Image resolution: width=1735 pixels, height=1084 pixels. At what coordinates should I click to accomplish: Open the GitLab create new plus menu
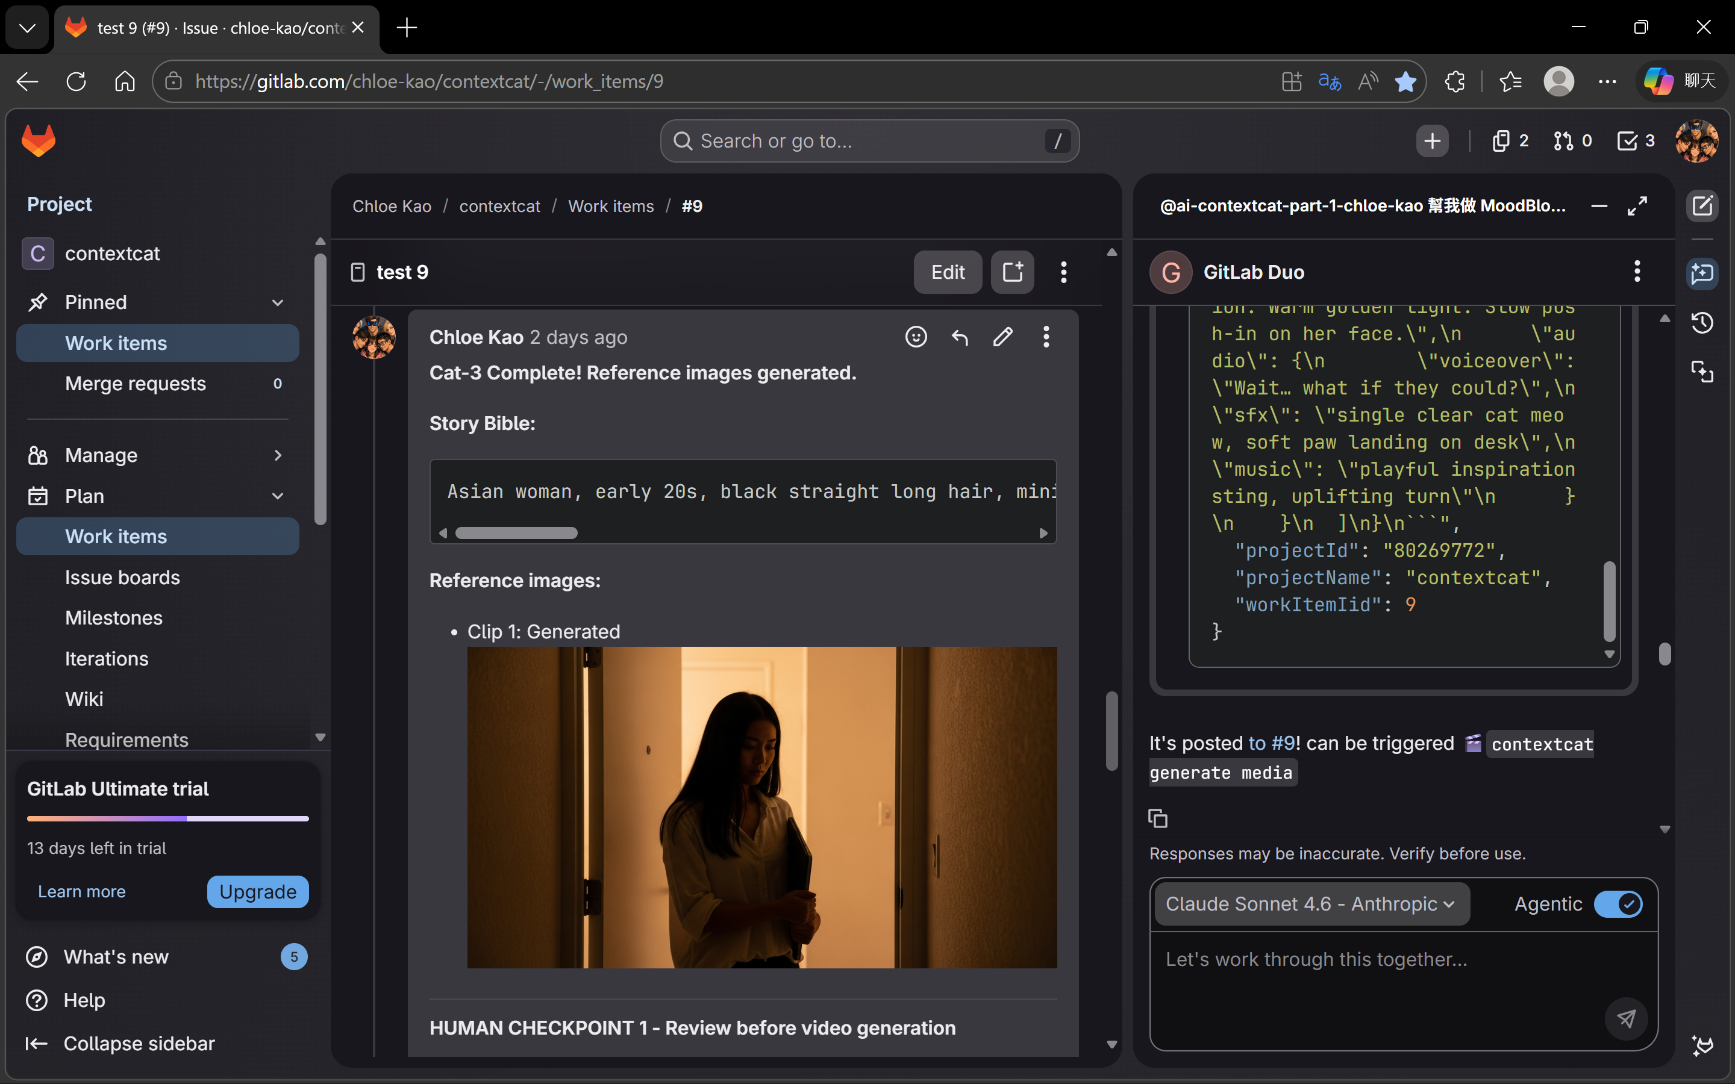coord(1432,142)
